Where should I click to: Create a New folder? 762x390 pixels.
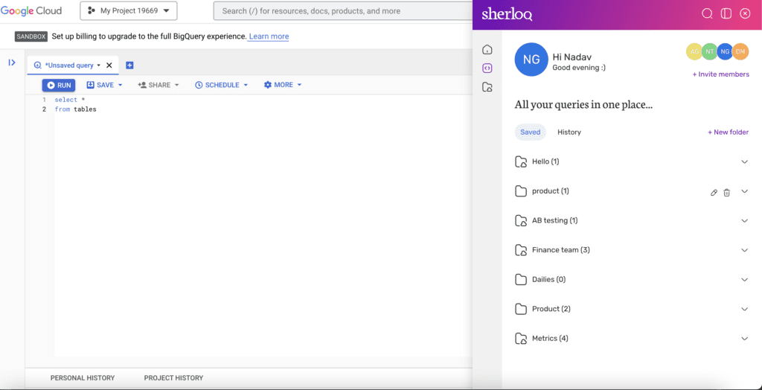[x=728, y=132]
